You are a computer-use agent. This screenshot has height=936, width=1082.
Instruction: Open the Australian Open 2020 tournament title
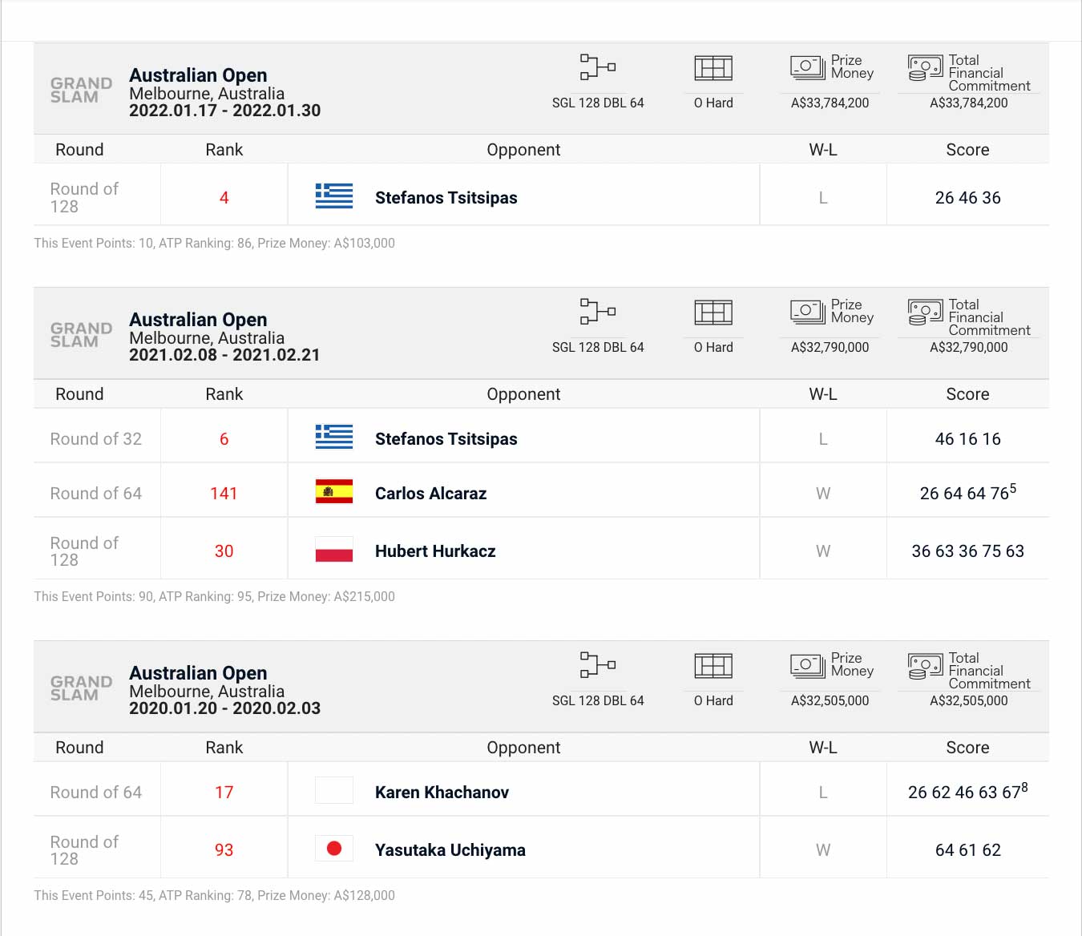[198, 673]
